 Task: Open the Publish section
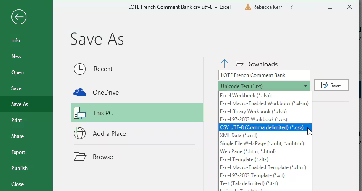pos(26,168)
